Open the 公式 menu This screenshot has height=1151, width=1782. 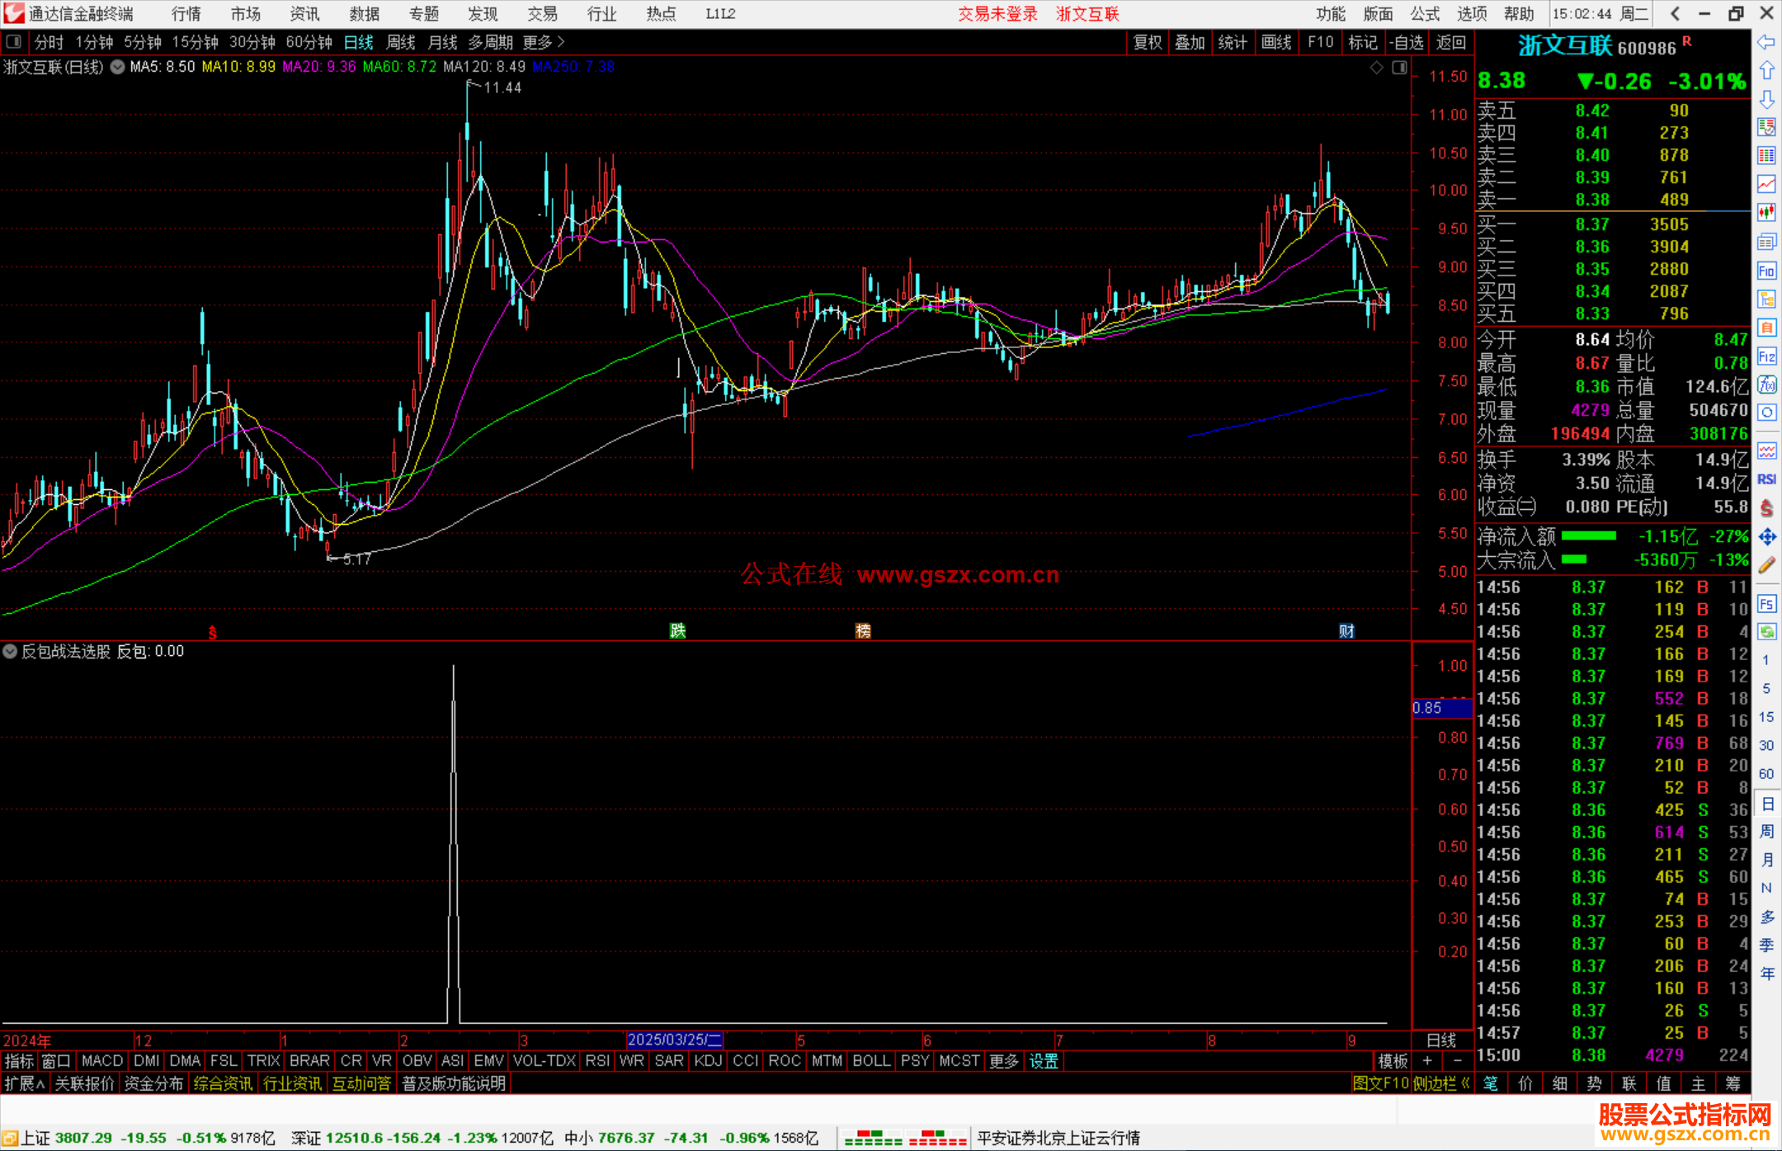coord(1425,13)
